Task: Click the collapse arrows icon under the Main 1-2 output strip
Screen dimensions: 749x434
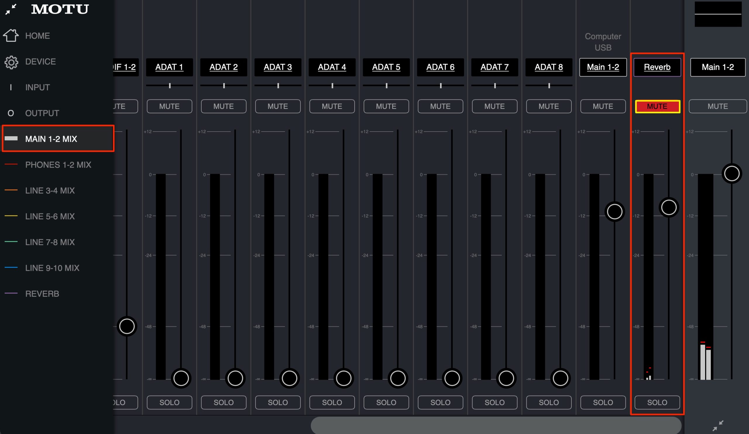Action: click(718, 426)
